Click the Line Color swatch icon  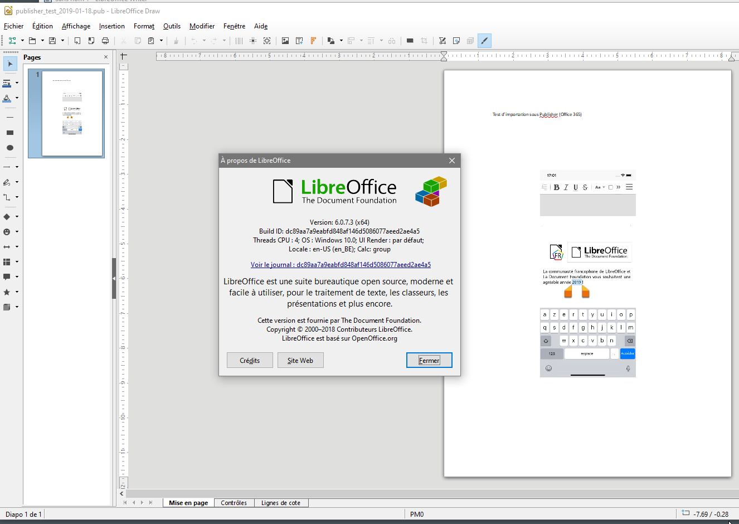click(7, 83)
